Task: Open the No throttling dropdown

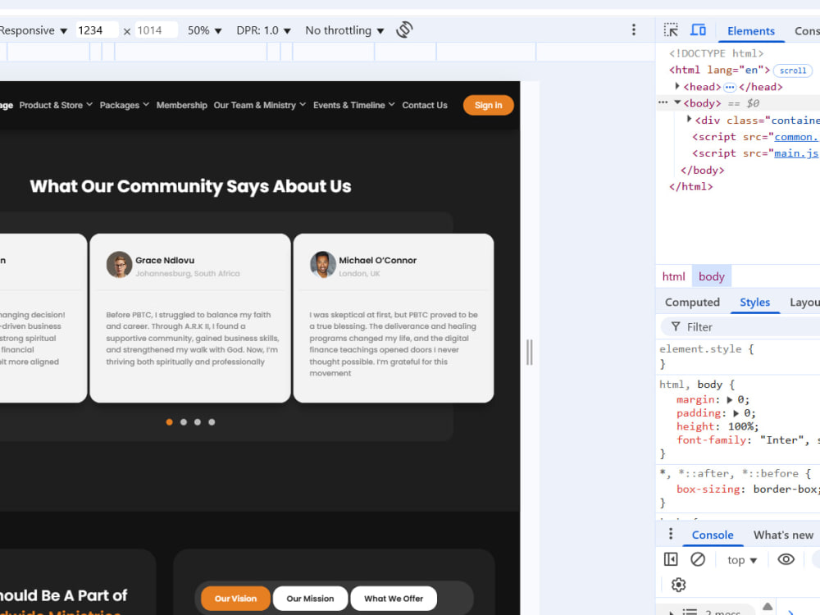Action: click(344, 30)
